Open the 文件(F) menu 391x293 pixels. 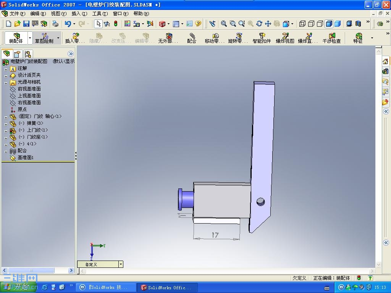(17, 14)
